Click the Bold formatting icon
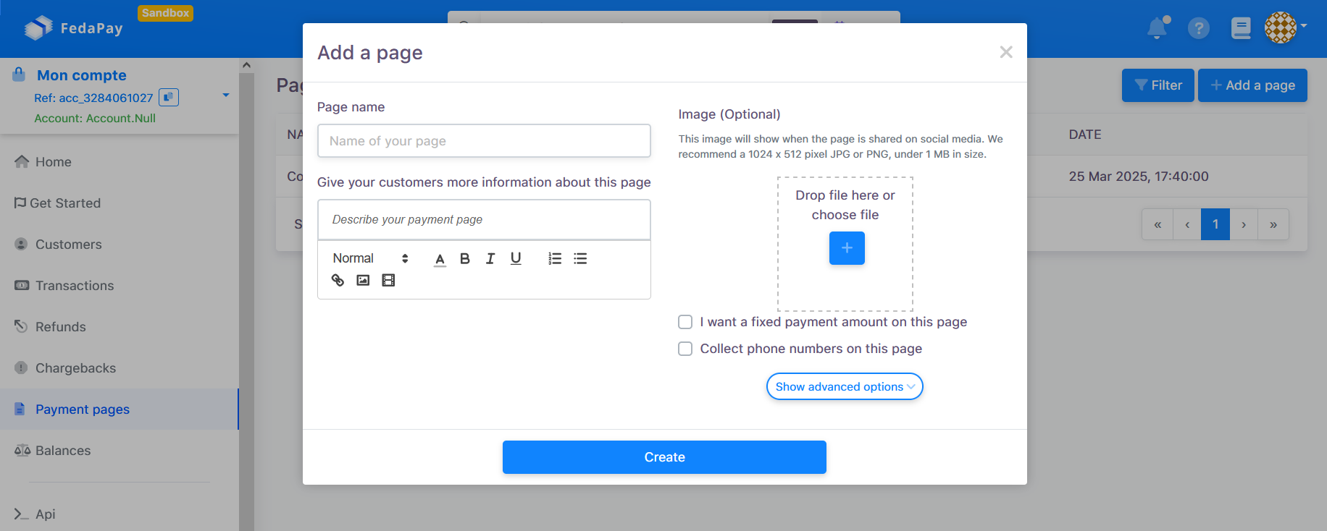Image resolution: width=1327 pixels, height=531 pixels. (x=465, y=258)
